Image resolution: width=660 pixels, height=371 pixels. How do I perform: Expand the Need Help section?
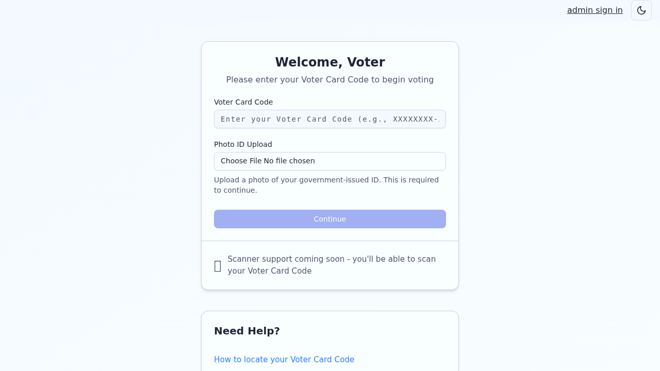(246, 331)
